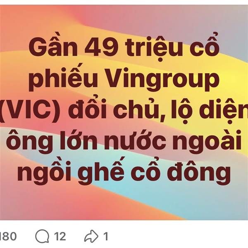Viewport: 248px width, 248px height.
Task: Click the word 'đông' ending the headline
Action: point(199,173)
